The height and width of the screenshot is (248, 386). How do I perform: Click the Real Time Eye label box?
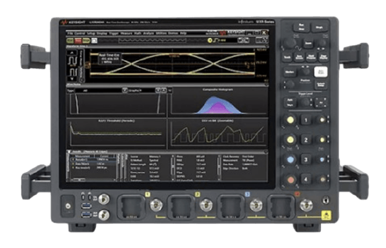coord(110,59)
